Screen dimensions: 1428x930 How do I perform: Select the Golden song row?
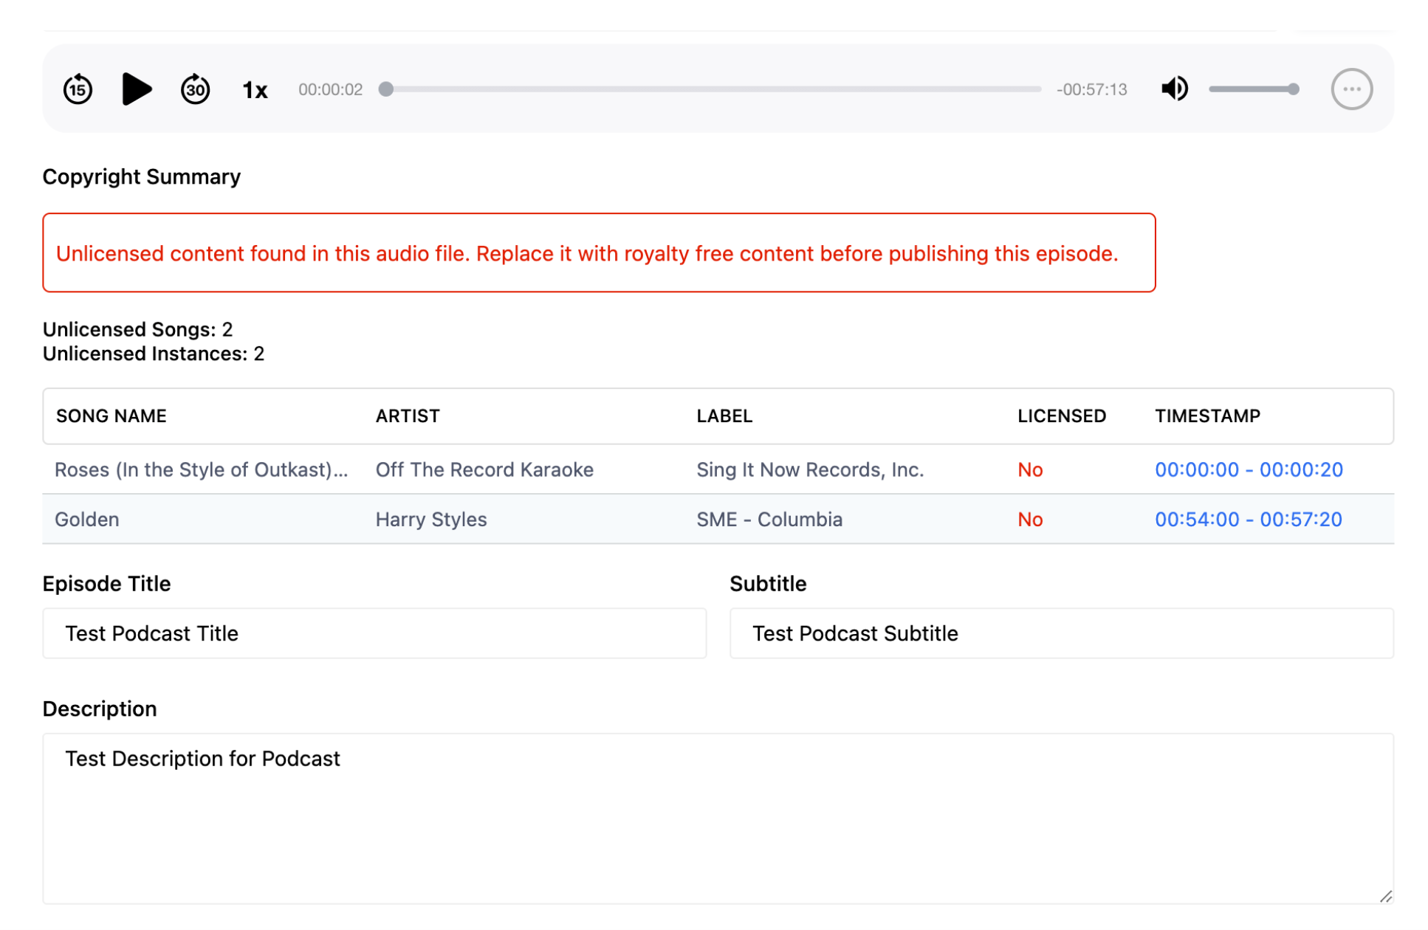pos(718,519)
